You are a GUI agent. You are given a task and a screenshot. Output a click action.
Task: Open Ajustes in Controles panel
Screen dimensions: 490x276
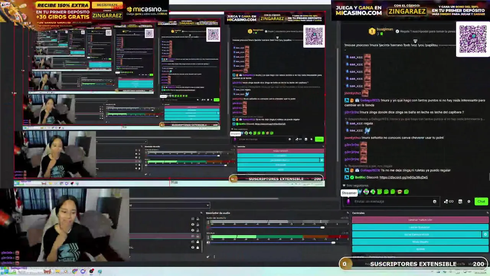420,249
